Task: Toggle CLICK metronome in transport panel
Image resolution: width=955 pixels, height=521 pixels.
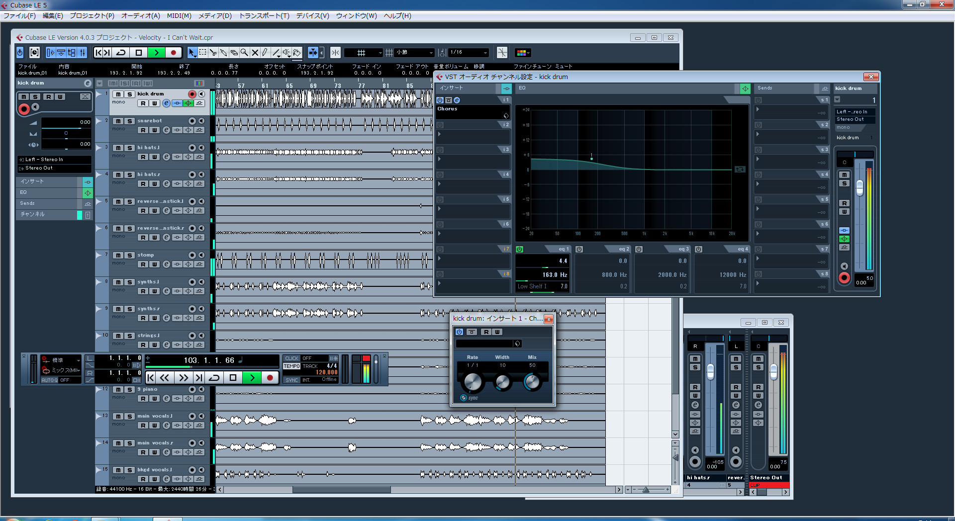Action: (x=292, y=358)
